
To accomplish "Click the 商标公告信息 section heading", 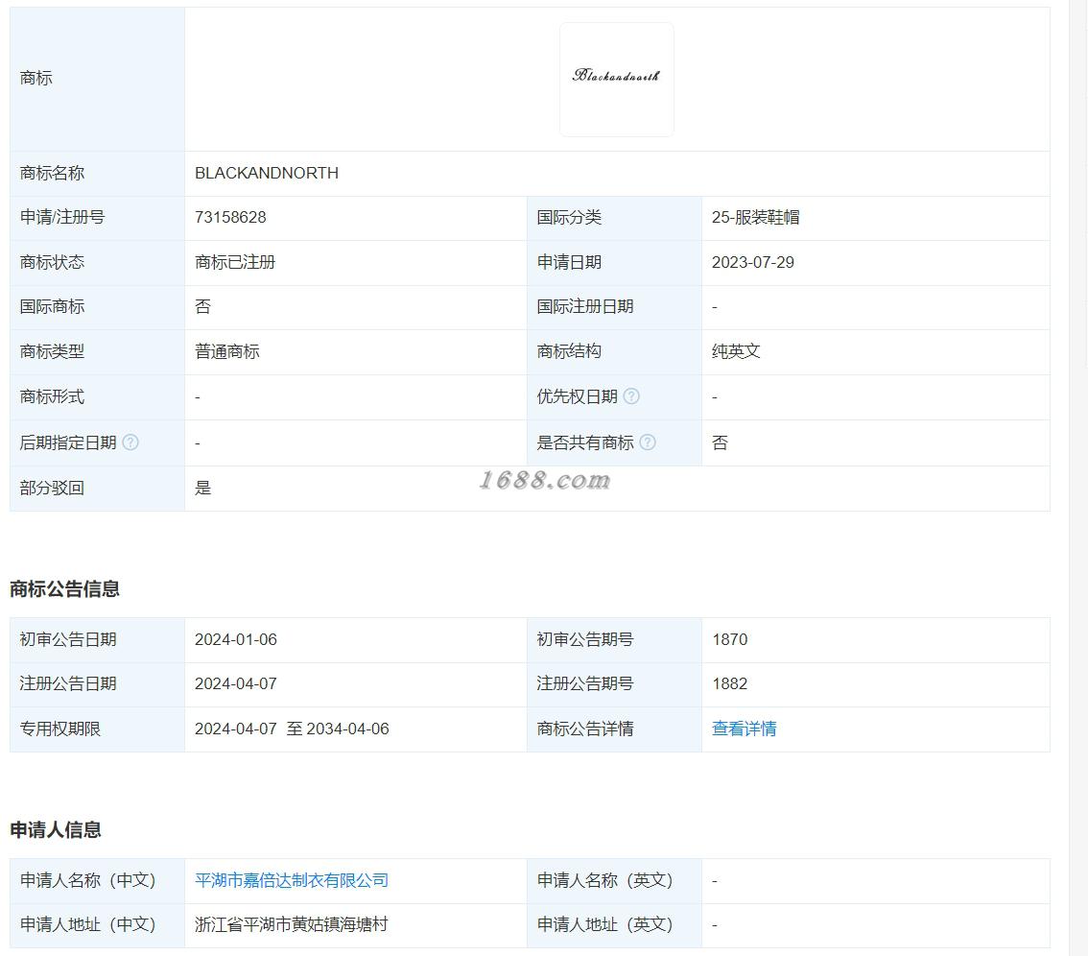I will 64,589.
